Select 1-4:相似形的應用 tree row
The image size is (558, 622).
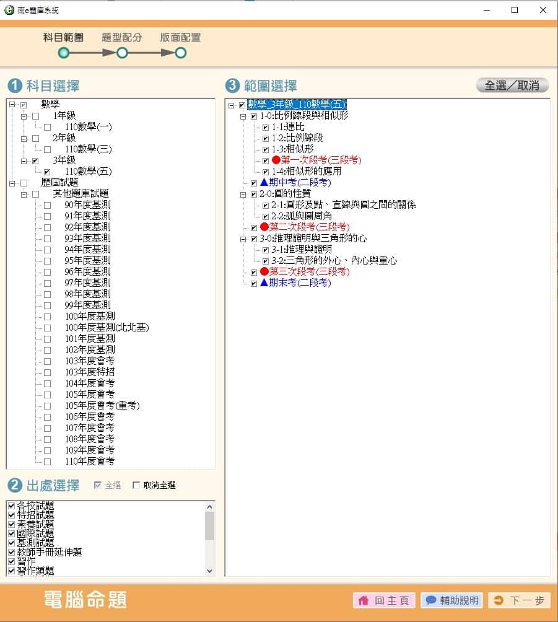[306, 171]
